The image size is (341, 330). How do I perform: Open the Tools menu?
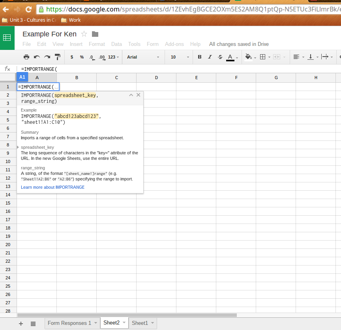click(x=134, y=44)
